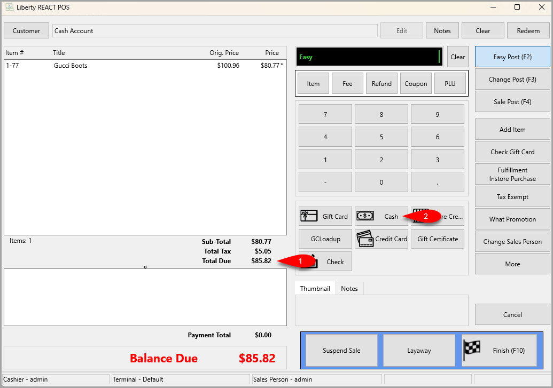Click the Total Due $85.82 value
This screenshot has width=553, height=388.
tap(261, 261)
